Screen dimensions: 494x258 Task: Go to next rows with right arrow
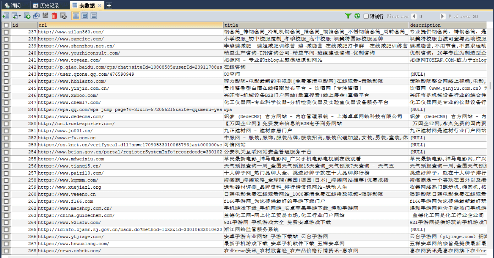click(x=442, y=16)
